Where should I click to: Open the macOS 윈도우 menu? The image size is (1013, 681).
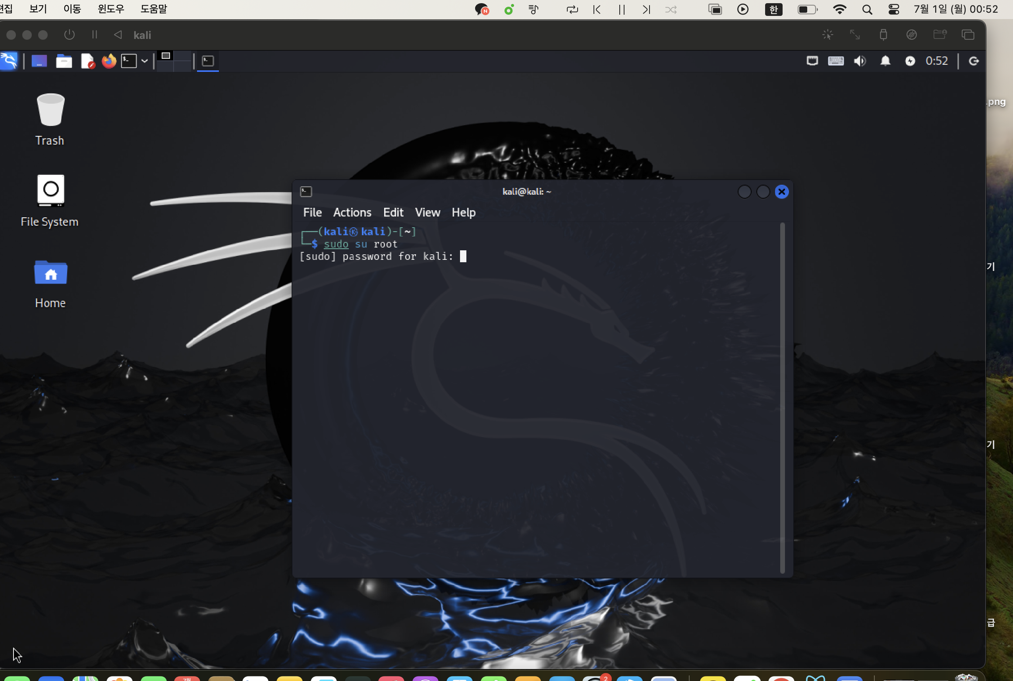111,9
